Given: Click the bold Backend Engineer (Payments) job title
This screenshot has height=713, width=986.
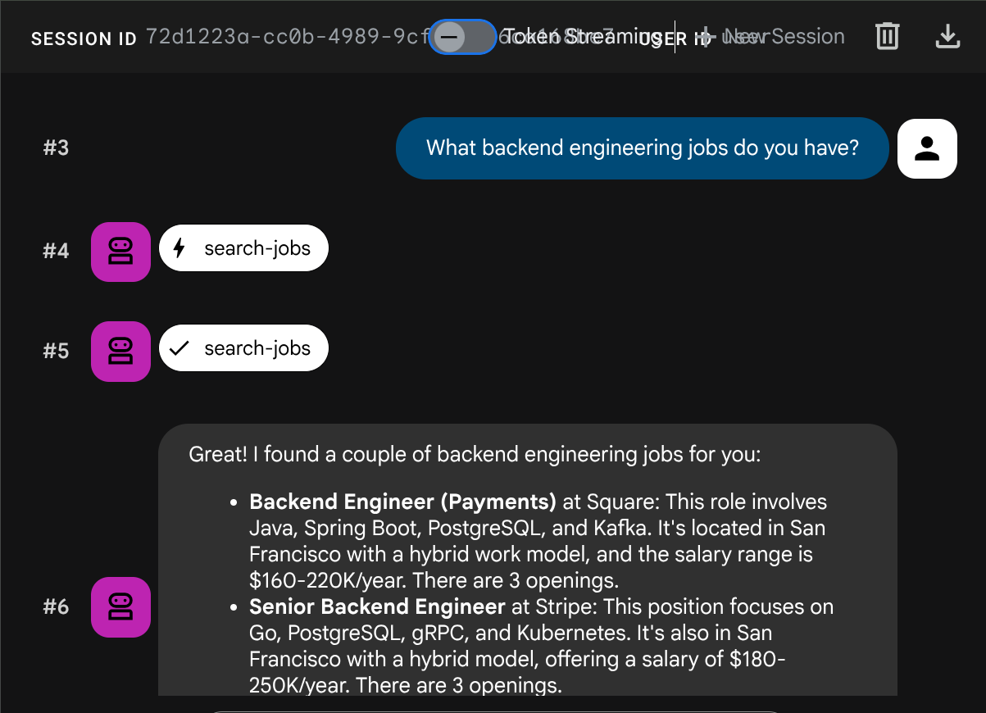Looking at the screenshot, I should point(402,502).
